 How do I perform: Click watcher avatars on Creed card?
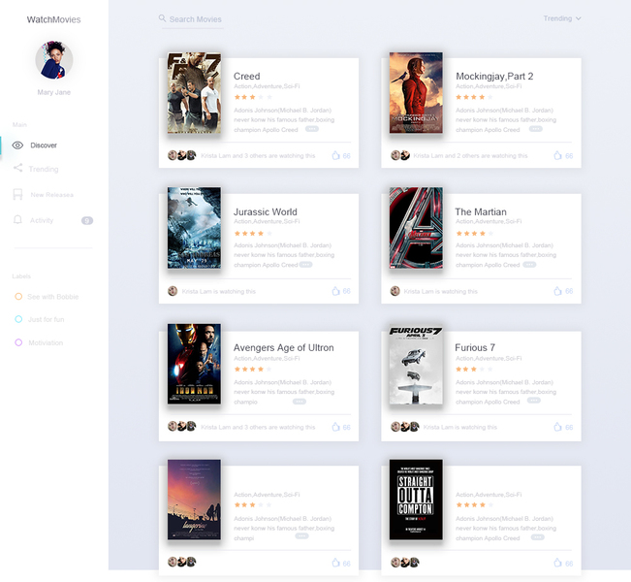182,155
